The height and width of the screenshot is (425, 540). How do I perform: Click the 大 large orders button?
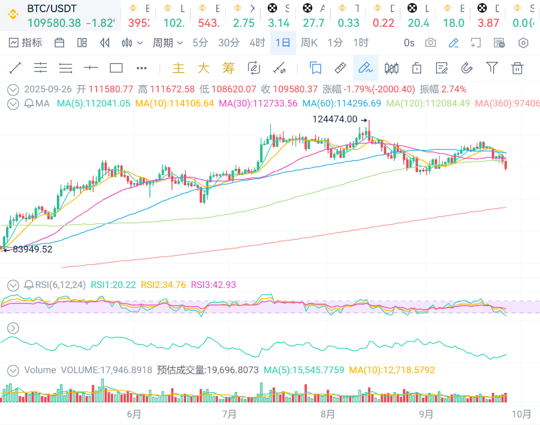tap(203, 68)
